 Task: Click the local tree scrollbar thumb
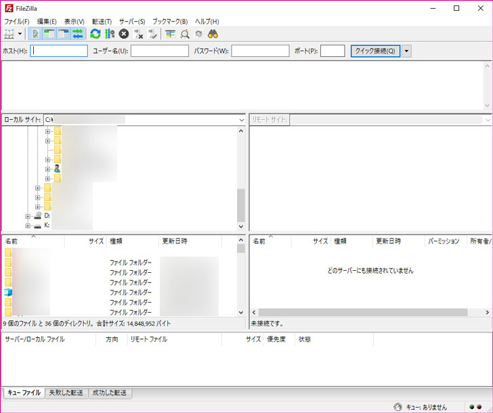[x=241, y=206]
